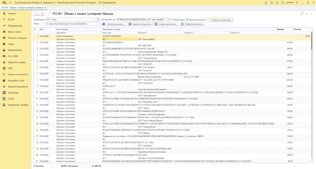Image resolution: width=316 pixels, height=169 pixels.
Task: Enable the Валютная выписка checkbox
Action: [x=208, y=19]
